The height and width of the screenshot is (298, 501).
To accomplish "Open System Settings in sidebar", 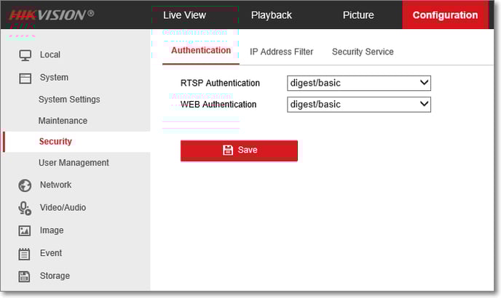I will (69, 100).
